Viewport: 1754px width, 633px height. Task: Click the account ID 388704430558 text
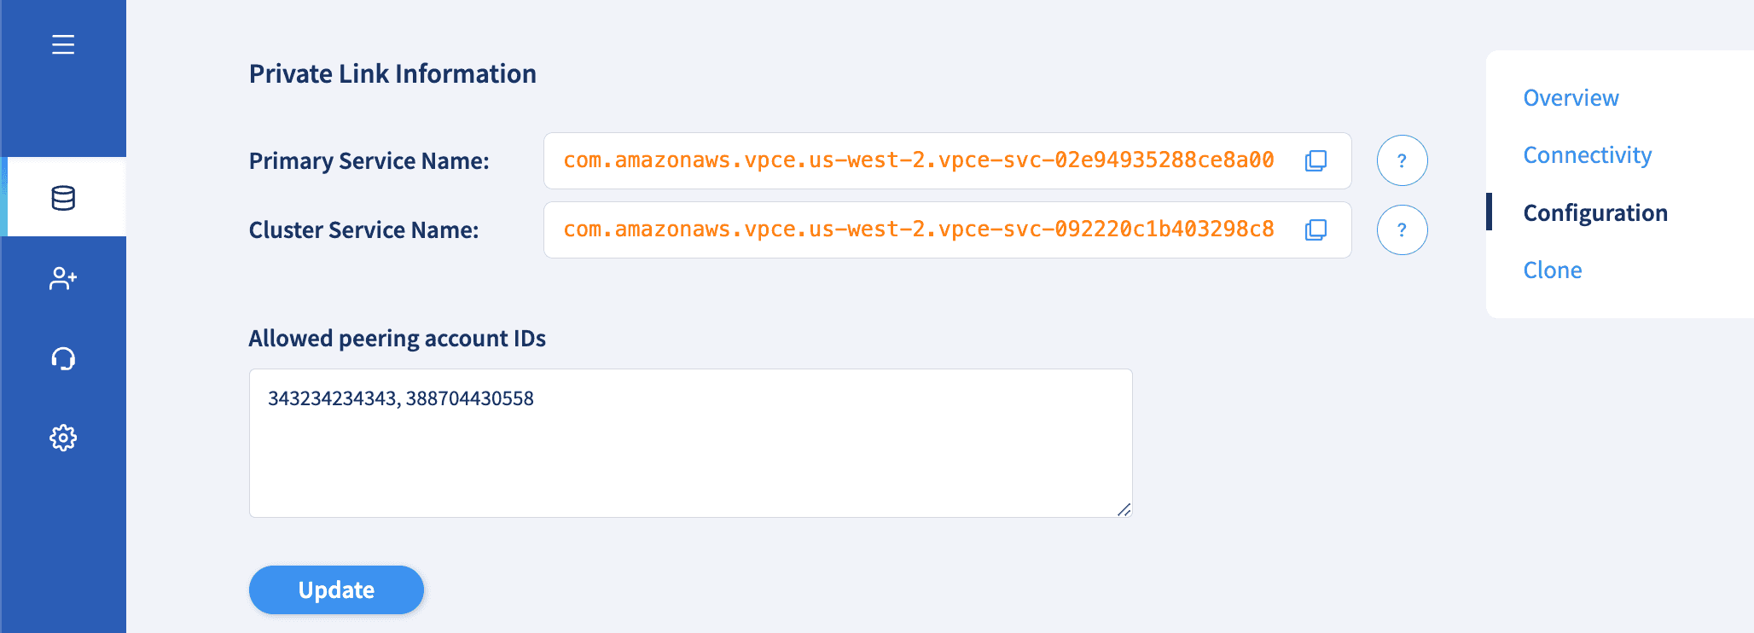point(469,398)
